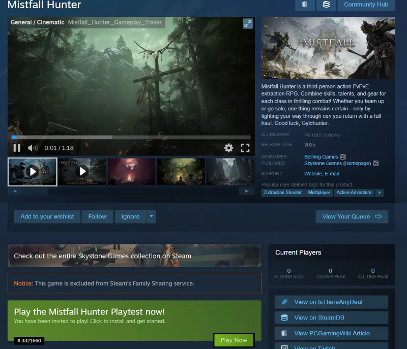
Task: Open the Skystone Games collection banner
Action: pos(134,256)
